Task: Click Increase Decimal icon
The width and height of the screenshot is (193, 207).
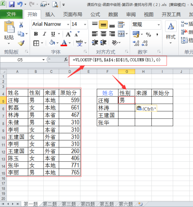Action: click(136, 43)
